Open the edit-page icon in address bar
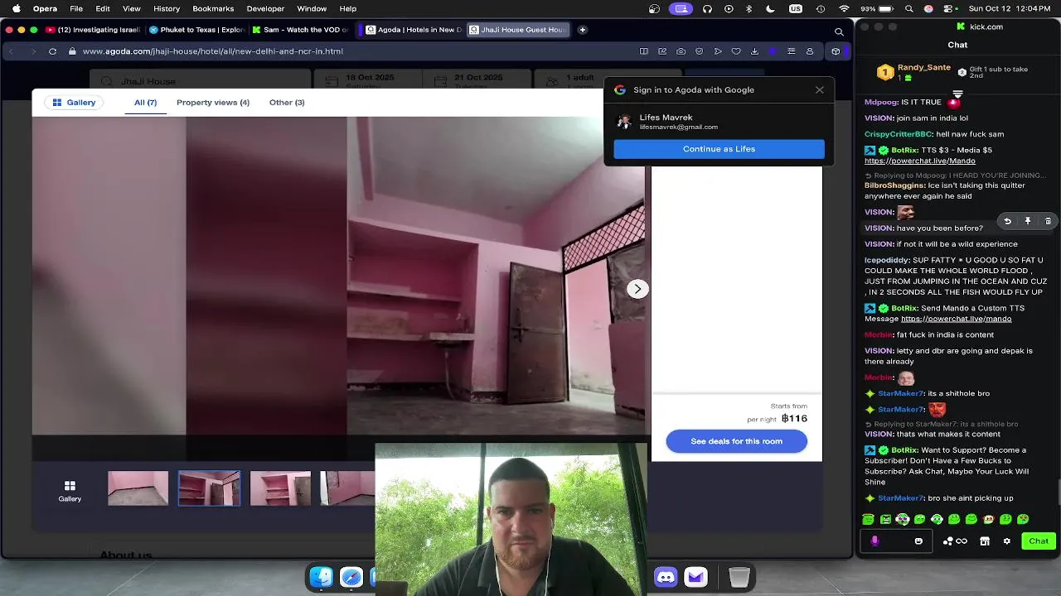Viewport: 1061px width, 596px height. 662,51
